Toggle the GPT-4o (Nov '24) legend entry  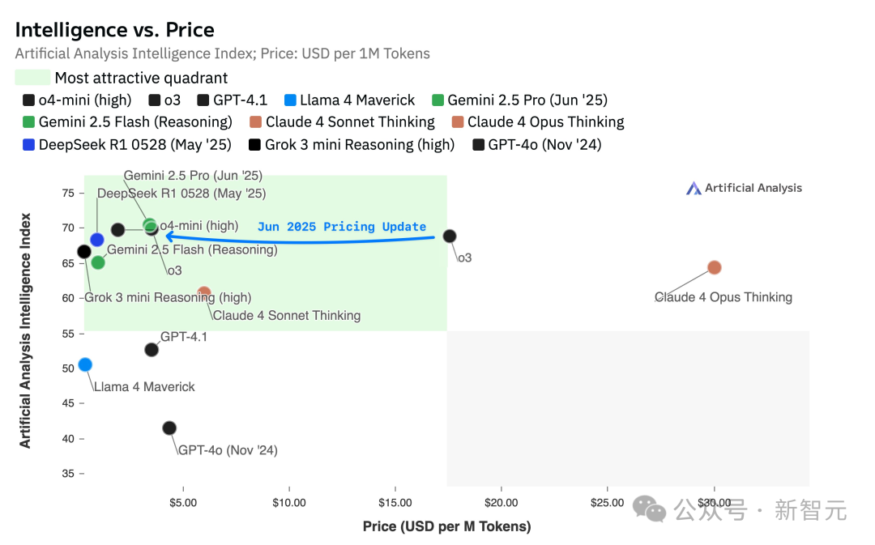537,144
